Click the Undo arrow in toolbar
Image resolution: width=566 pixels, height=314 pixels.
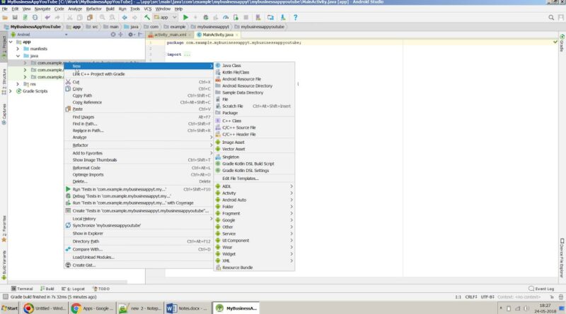47,17
